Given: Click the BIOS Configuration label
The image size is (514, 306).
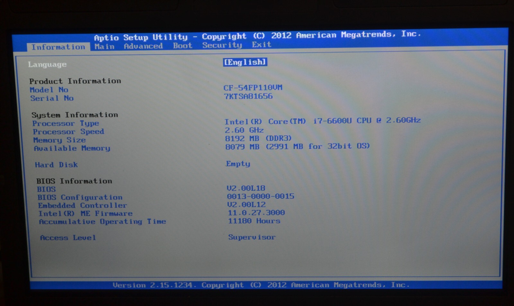Looking at the screenshot, I should point(80,197).
